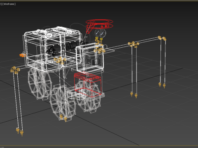Select the small orange object beside the tank
The width and height of the screenshot is (198, 148).
point(23,55)
